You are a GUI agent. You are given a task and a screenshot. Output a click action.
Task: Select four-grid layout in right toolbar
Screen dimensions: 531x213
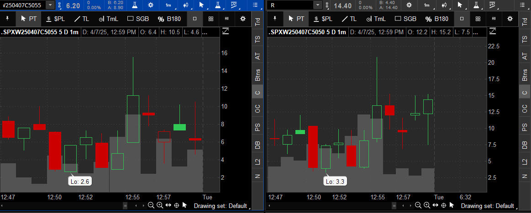(478, 19)
